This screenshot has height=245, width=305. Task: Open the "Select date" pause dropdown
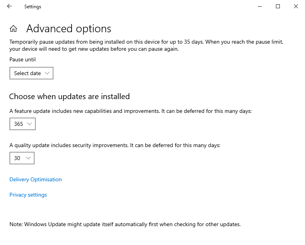31,73
